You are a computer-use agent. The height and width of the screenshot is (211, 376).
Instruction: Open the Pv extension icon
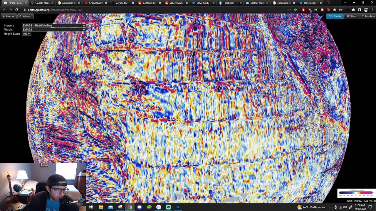[x=341, y=10]
